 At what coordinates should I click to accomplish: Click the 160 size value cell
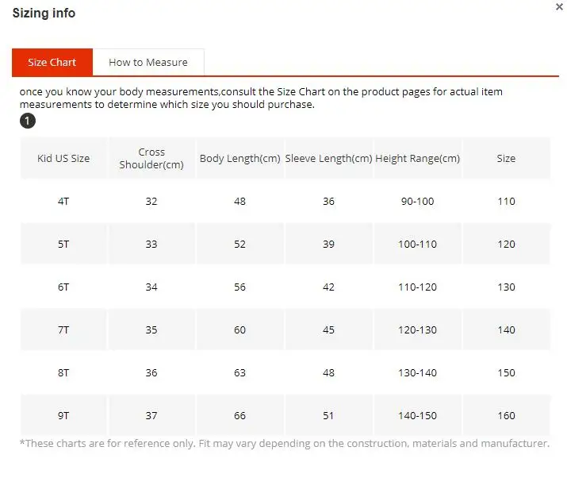[506, 415]
